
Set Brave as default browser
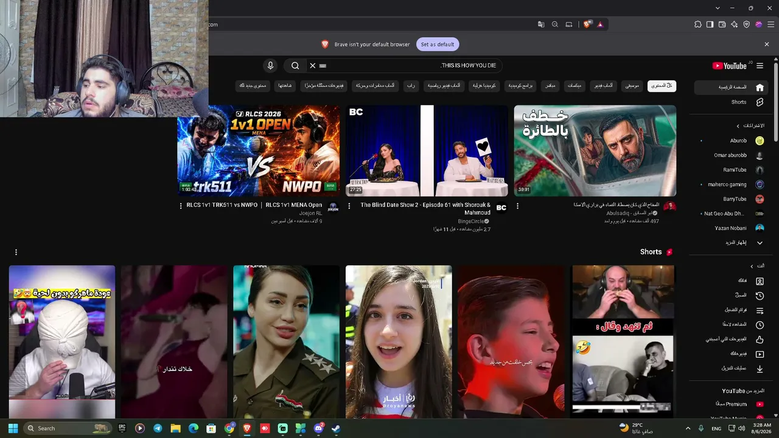tap(438, 44)
